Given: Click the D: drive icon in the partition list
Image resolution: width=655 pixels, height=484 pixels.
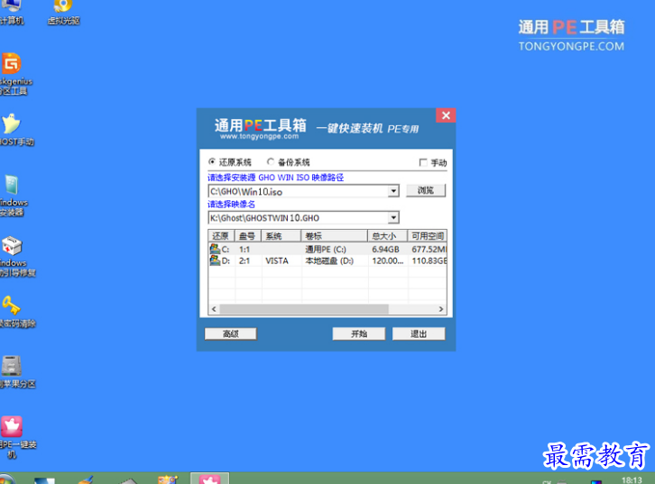Looking at the screenshot, I should (x=215, y=260).
